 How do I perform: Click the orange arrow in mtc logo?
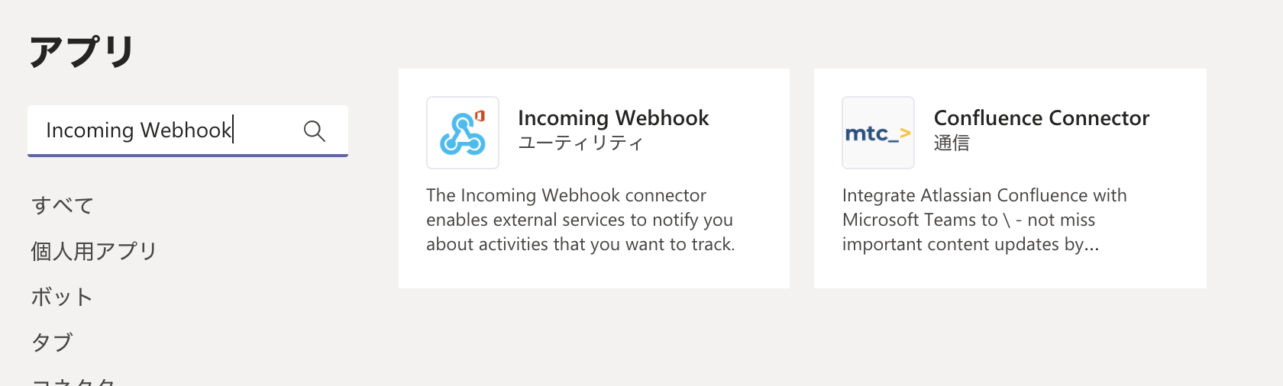905,133
